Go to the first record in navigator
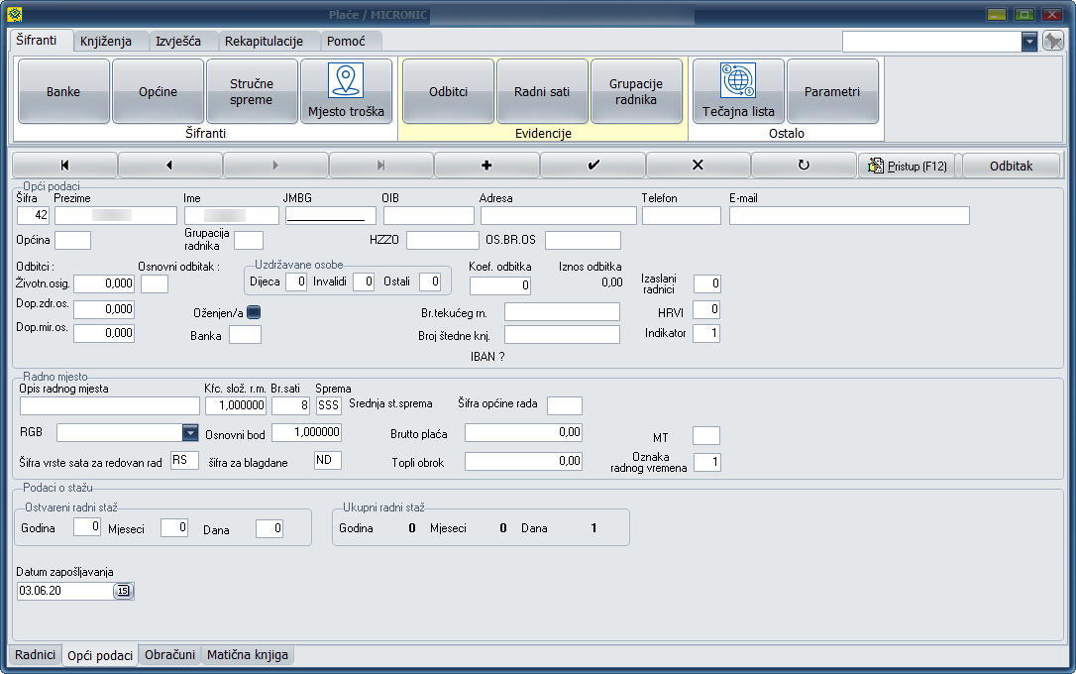 [x=64, y=166]
